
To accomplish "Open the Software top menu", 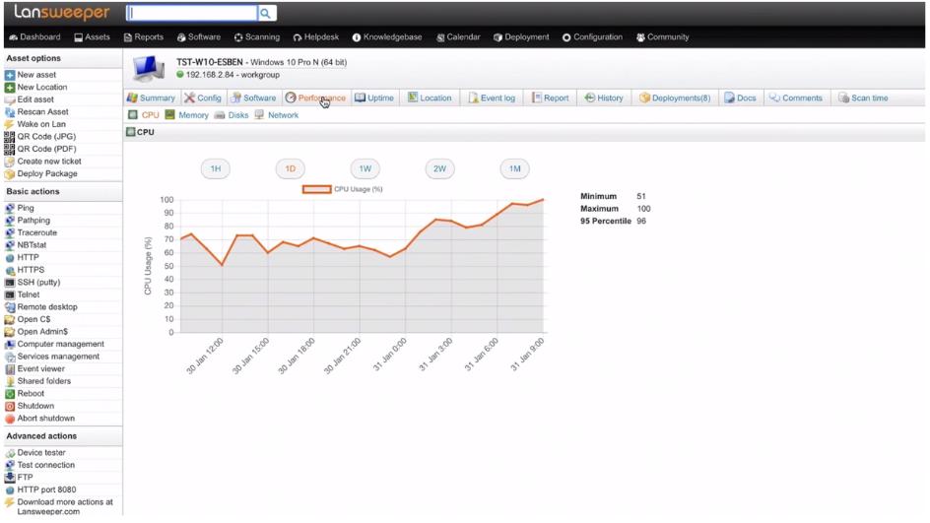I will click(x=199, y=36).
